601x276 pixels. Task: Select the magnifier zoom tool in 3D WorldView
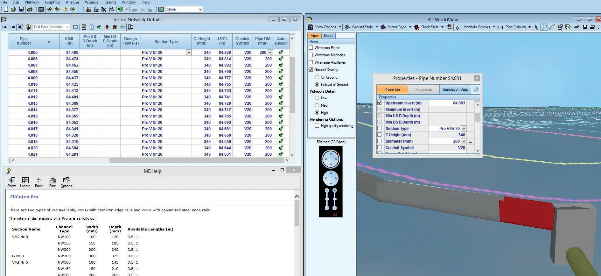point(544,27)
